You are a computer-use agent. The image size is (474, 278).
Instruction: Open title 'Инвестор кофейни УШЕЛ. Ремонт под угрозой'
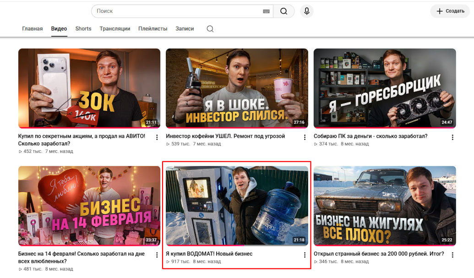pos(225,136)
